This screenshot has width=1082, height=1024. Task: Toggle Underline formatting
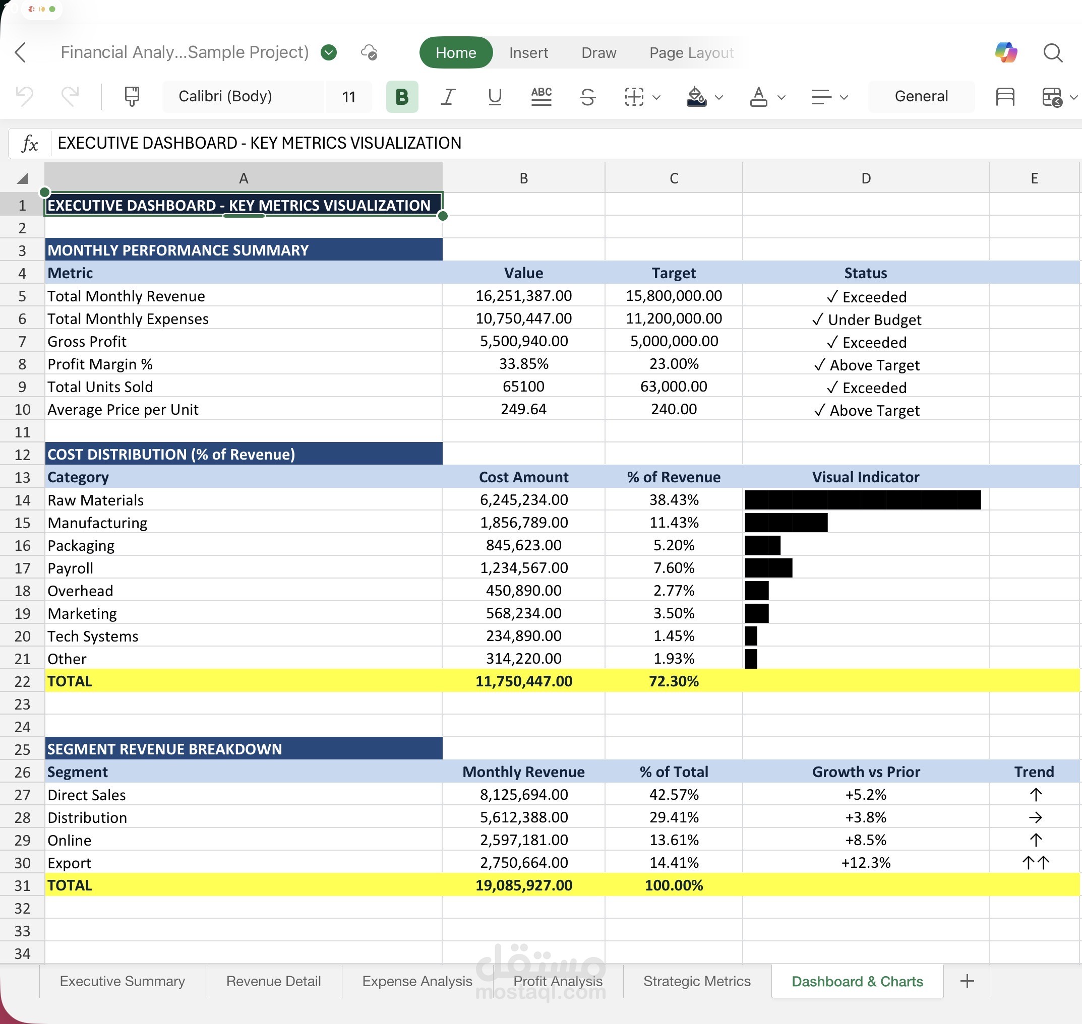495,97
